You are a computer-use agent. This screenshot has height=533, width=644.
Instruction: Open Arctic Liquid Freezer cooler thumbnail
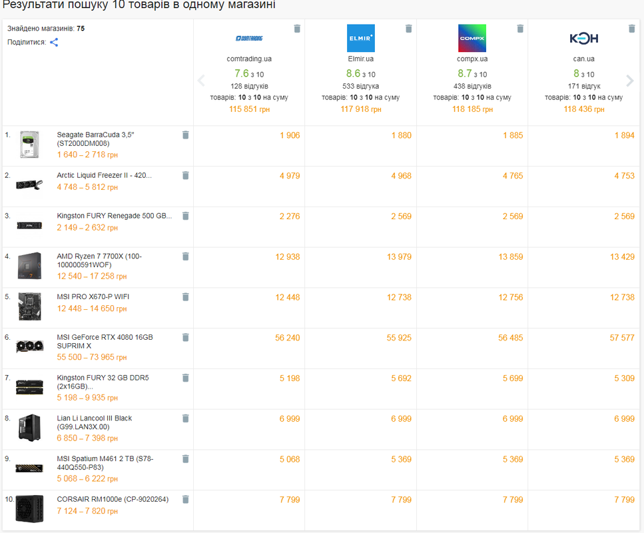(x=29, y=185)
